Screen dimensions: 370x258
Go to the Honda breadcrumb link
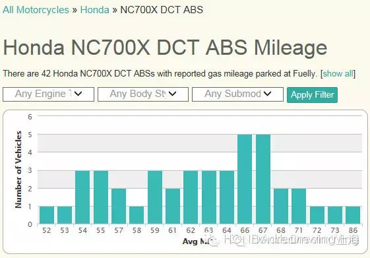[94, 10]
